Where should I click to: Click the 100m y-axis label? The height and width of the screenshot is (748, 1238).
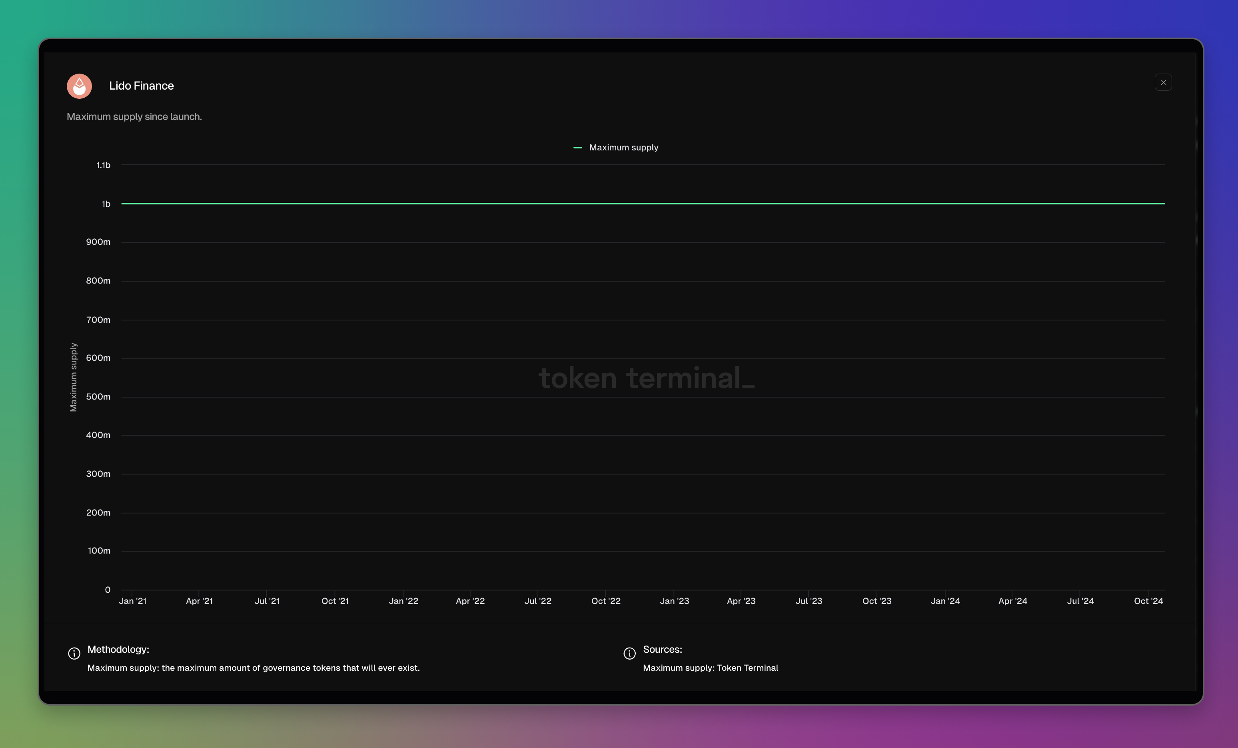tap(99, 550)
